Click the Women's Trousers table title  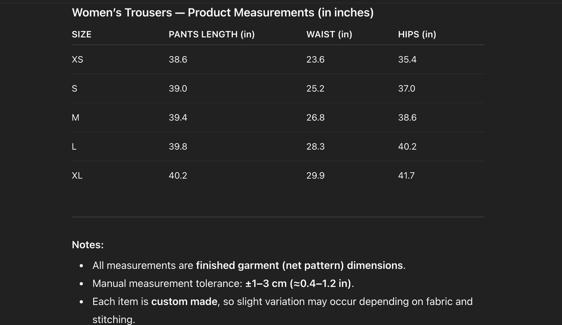click(222, 12)
